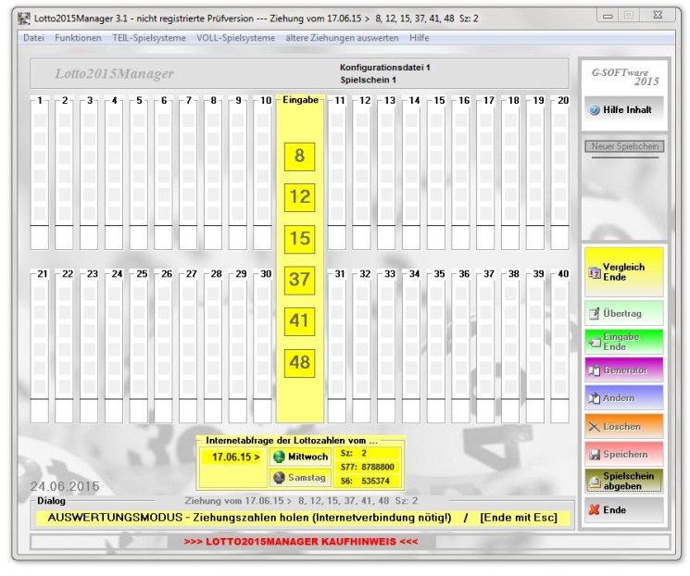Click the Generator clipboard icon
690x576 pixels.
click(594, 370)
